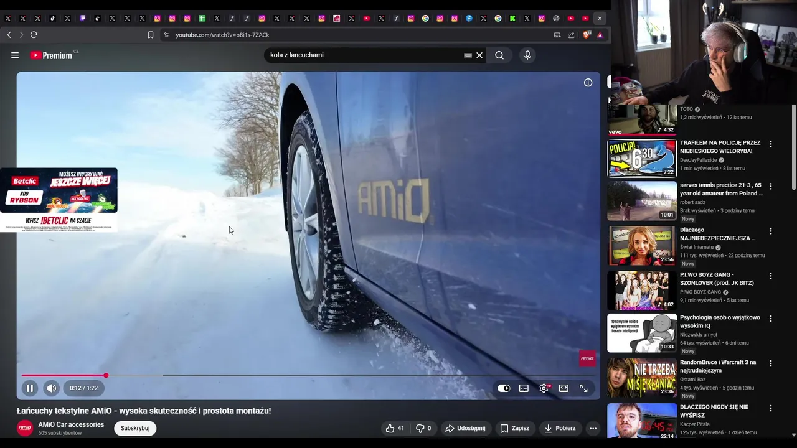Pause the playing video
The width and height of the screenshot is (797, 448).
[29, 388]
